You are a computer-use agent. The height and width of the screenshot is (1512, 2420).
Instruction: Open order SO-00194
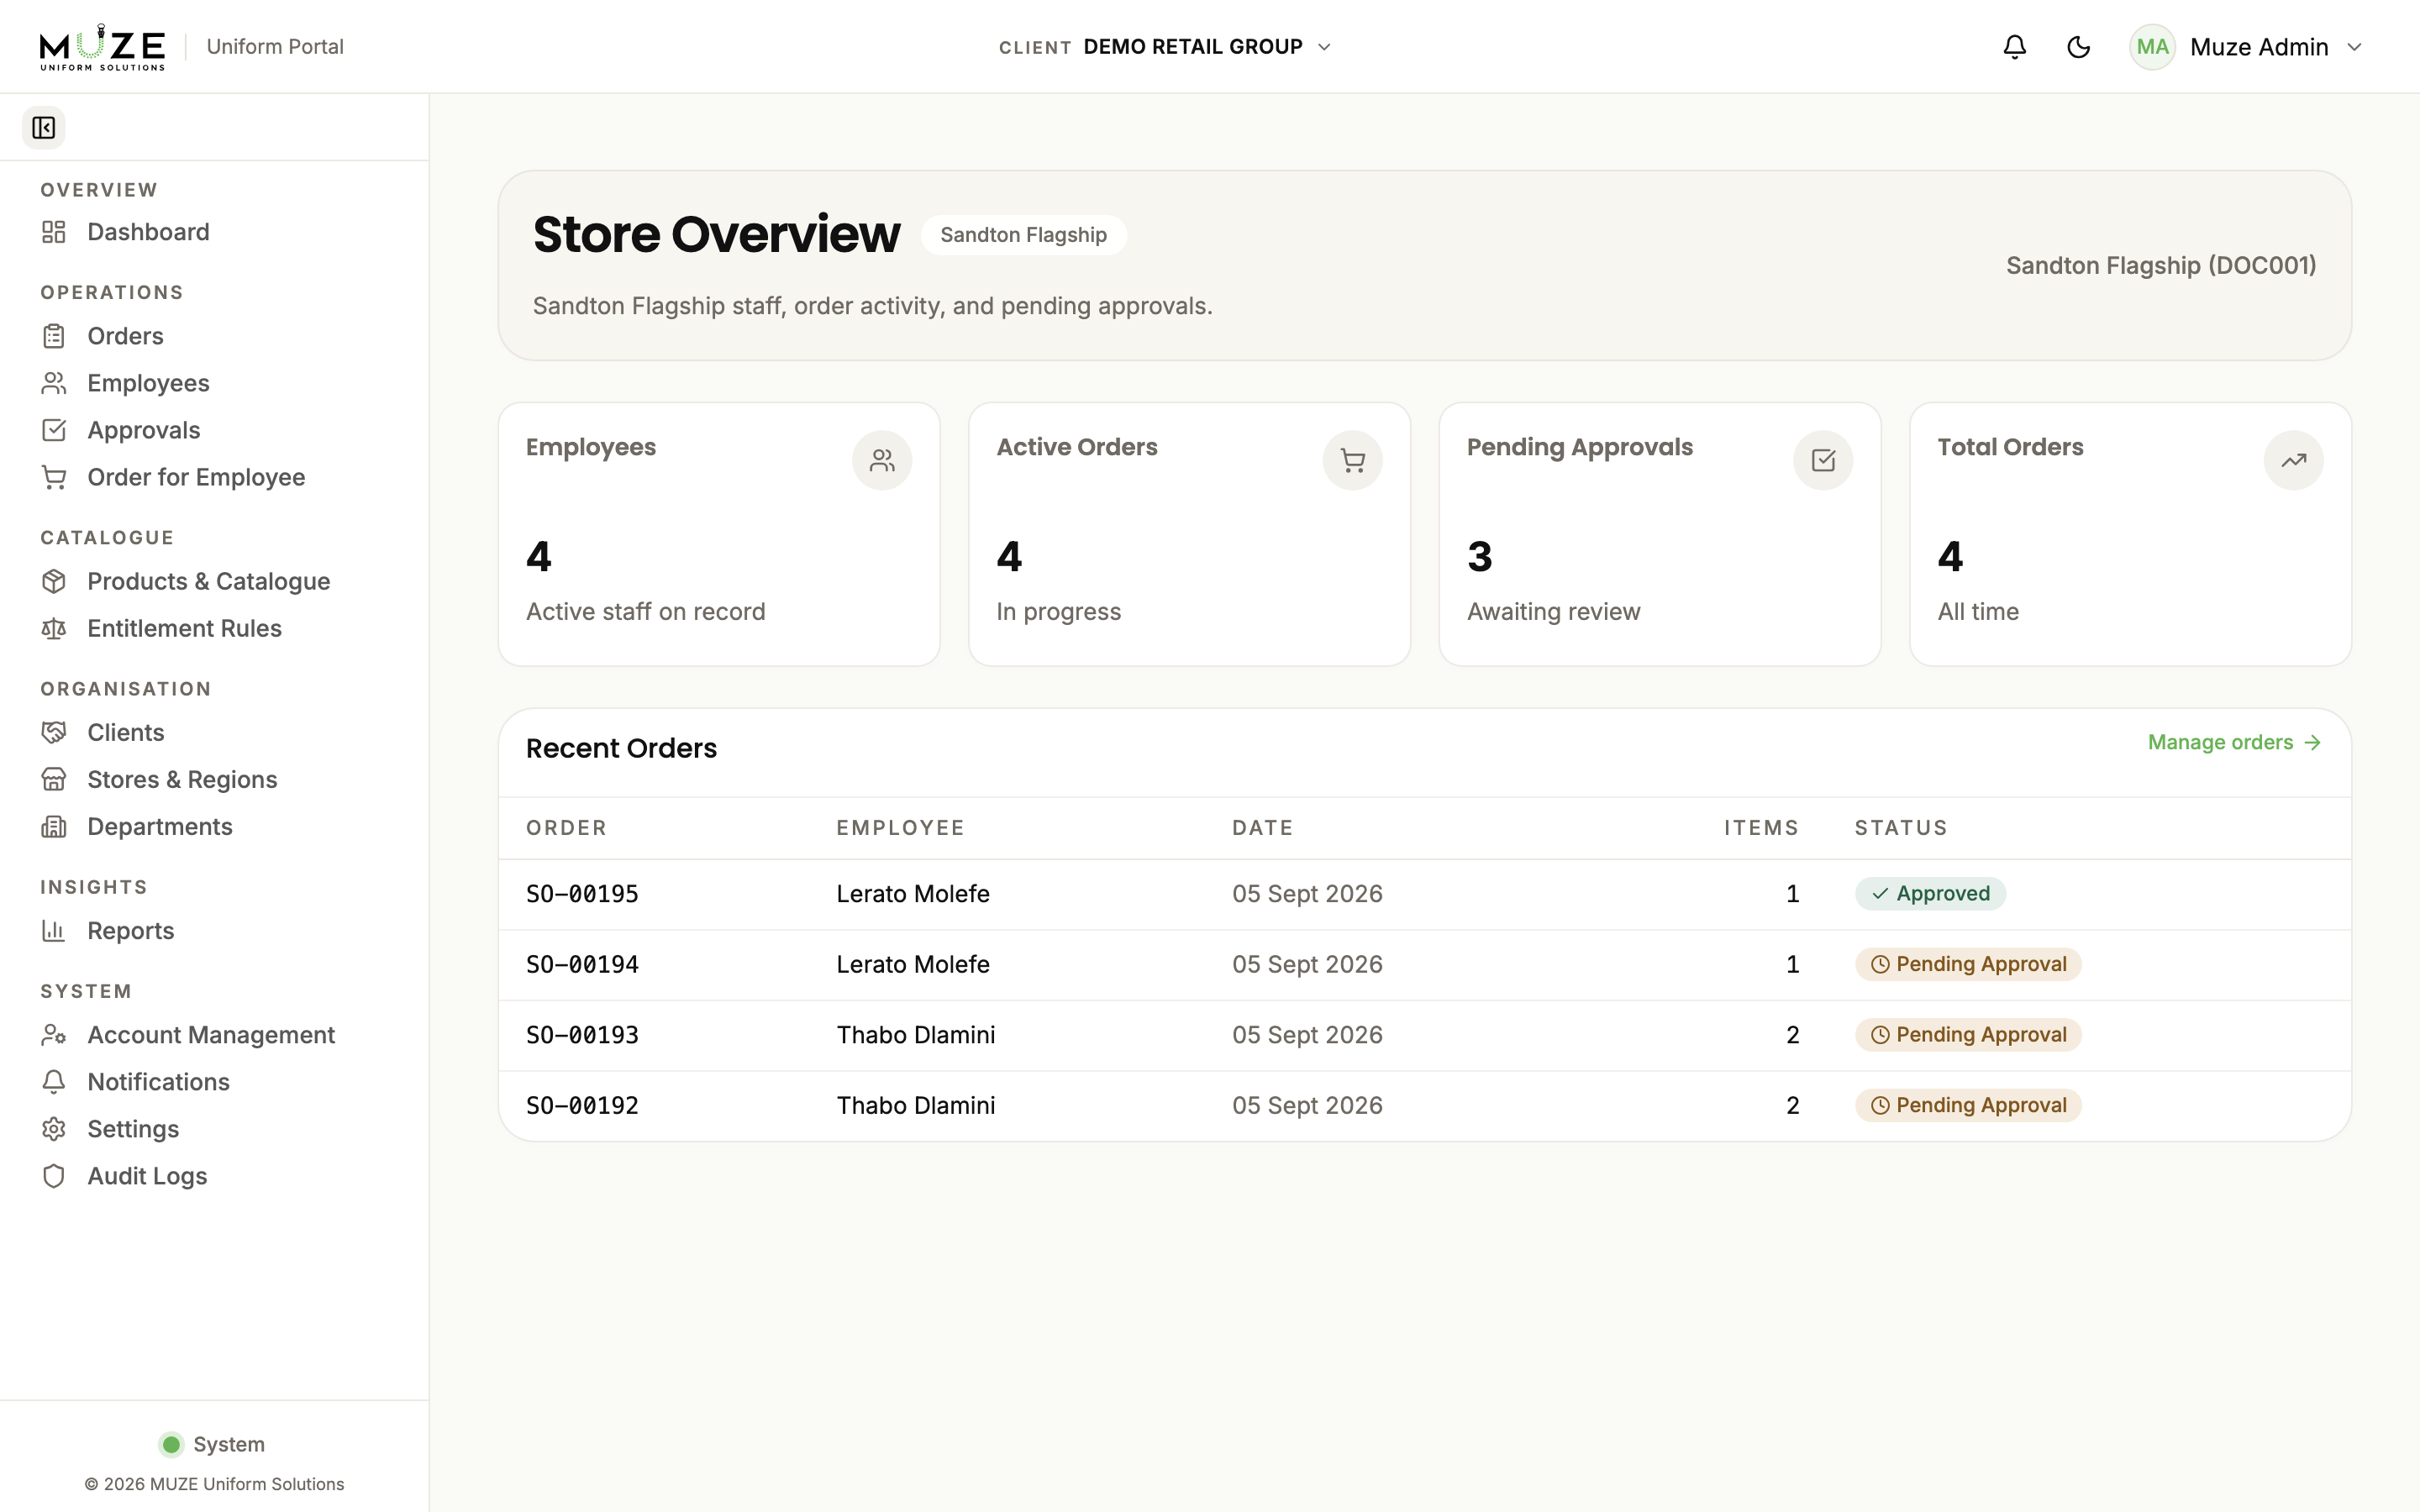[582, 964]
